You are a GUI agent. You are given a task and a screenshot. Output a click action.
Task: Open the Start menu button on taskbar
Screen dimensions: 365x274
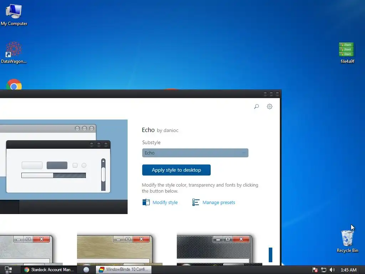(9, 270)
